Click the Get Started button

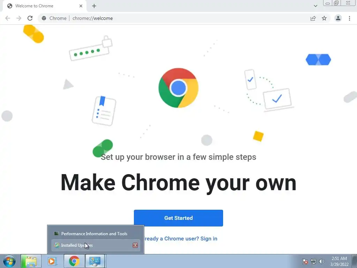click(x=178, y=218)
